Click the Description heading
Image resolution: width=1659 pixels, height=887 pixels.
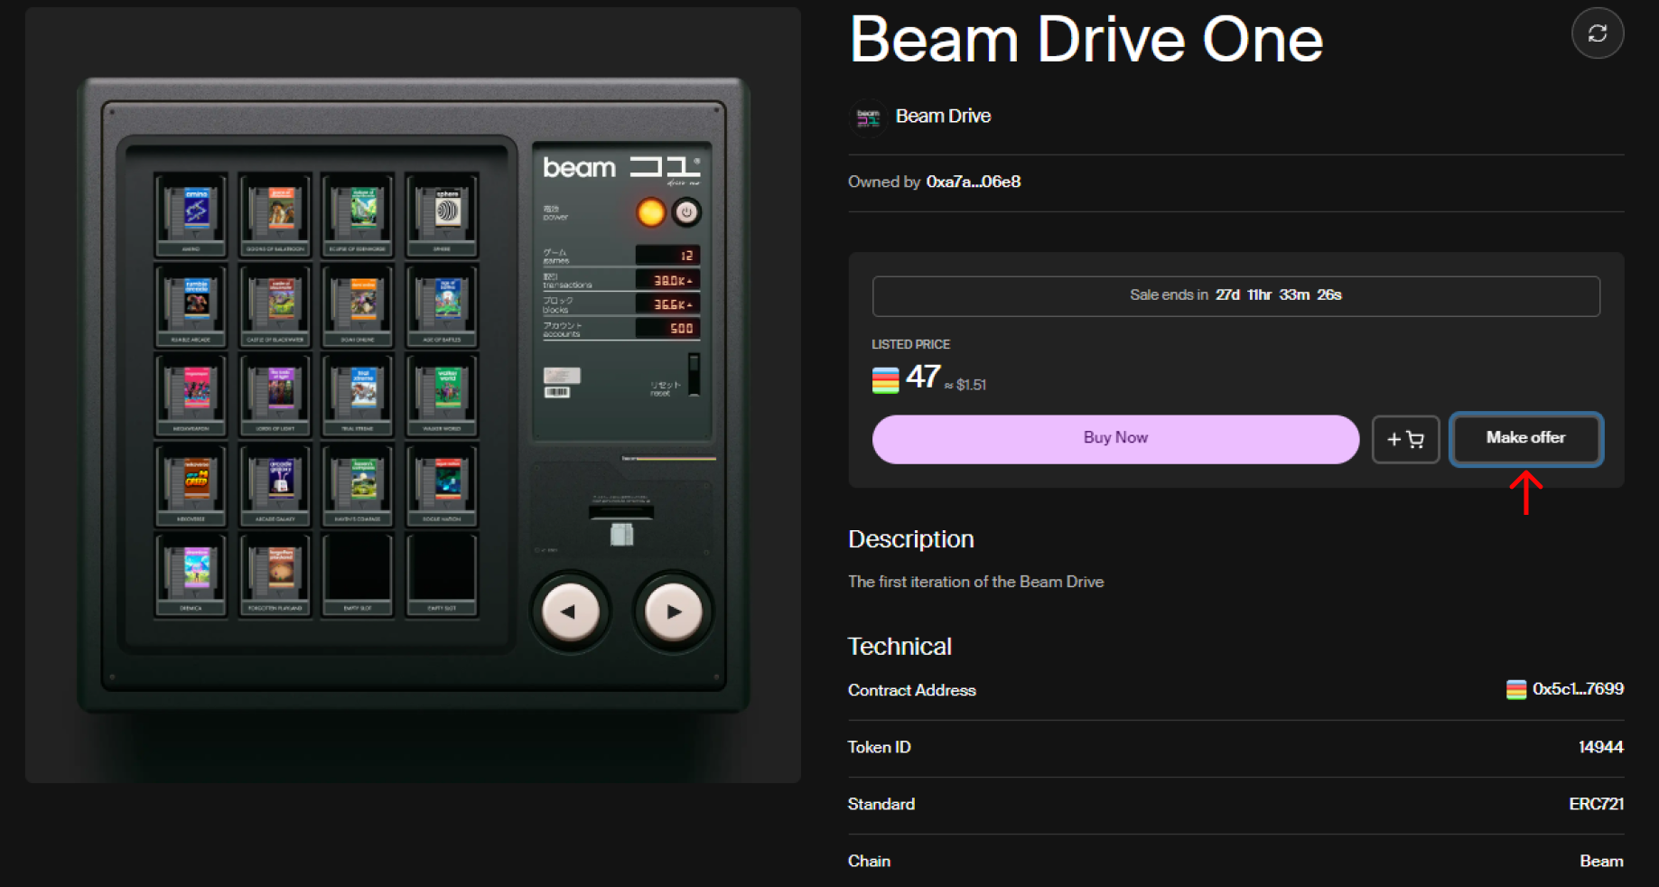click(910, 539)
